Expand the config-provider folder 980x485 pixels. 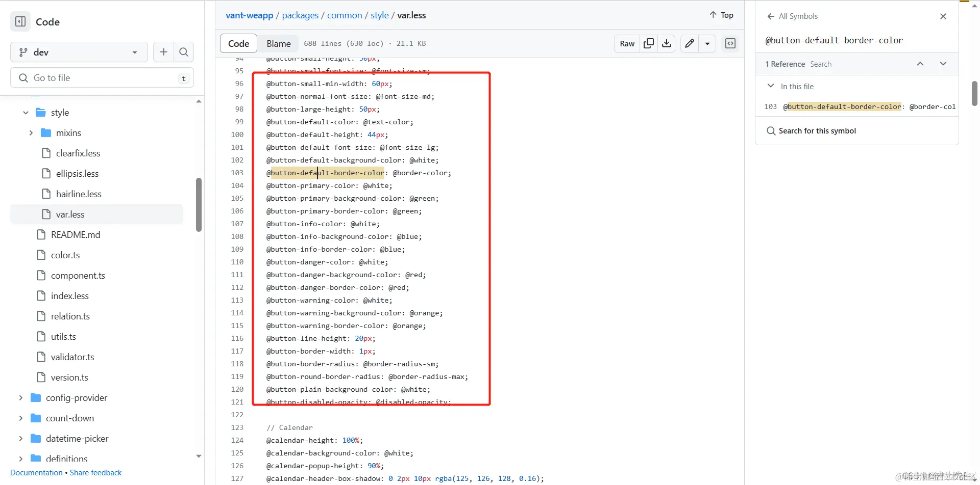20,398
